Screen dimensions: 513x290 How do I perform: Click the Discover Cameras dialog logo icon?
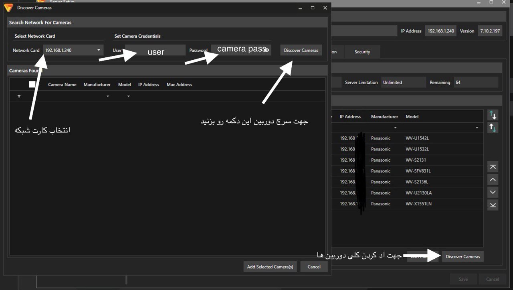(8, 8)
